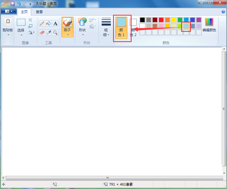
Task: Open the Rotate or flip dropdown
Action: pyautogui.click(x=31, y=32)
